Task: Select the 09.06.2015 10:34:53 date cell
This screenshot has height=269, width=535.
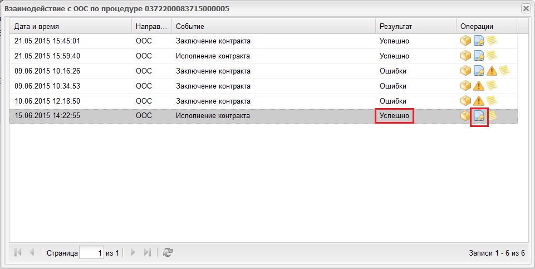Action: [x=47, y=86]
